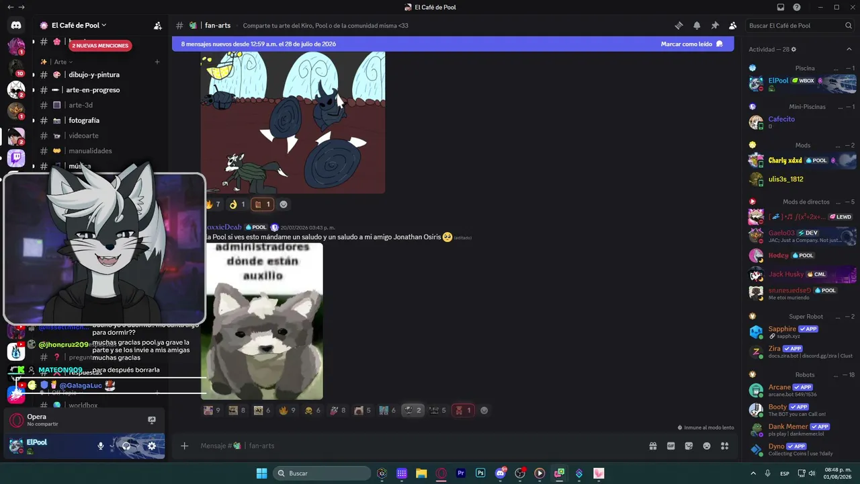Open ElPool member profile in member list
Screen dimensions: 860x484
802,83
